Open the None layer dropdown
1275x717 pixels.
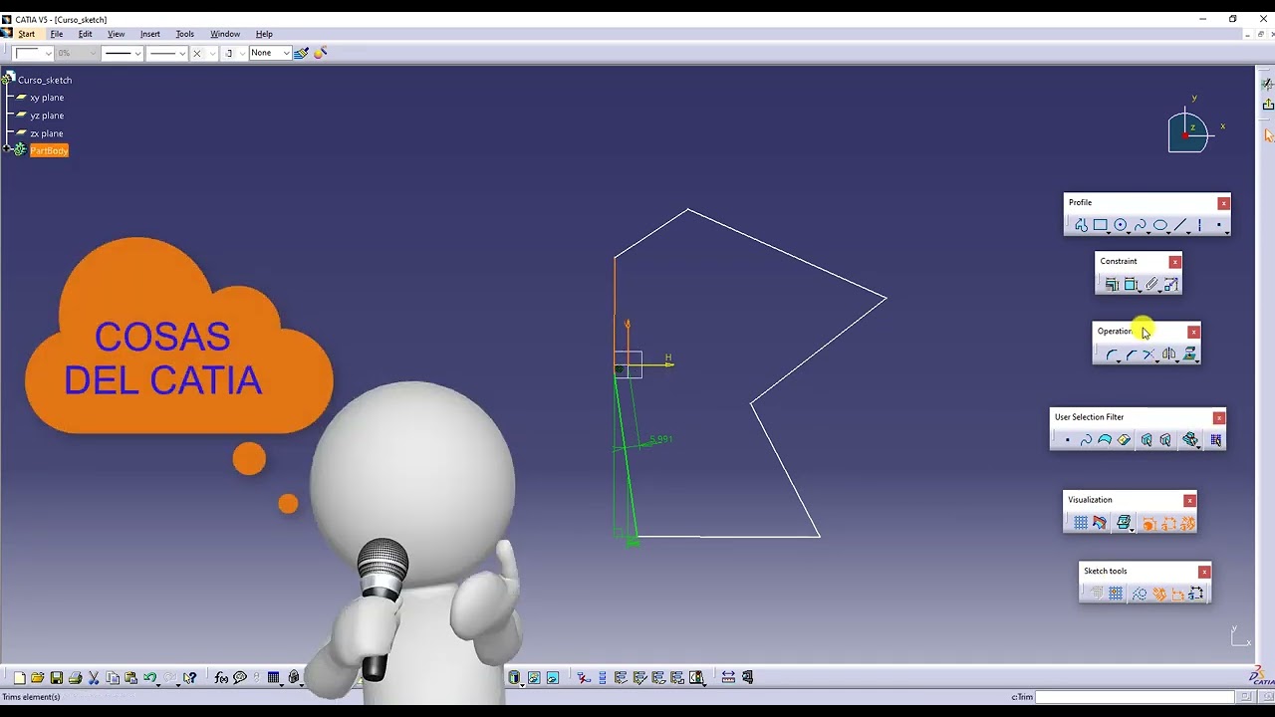(269, 53)
